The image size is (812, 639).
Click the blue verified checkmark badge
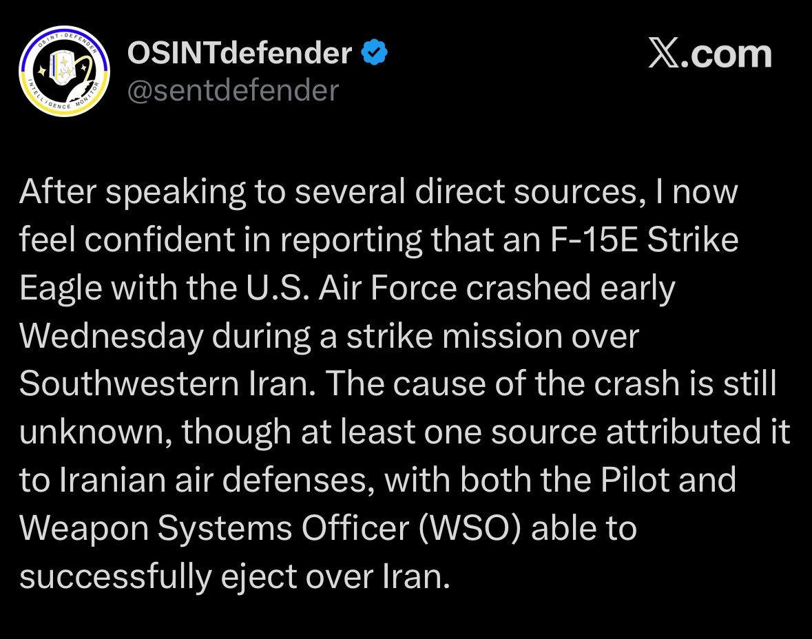tap(375, 52)
